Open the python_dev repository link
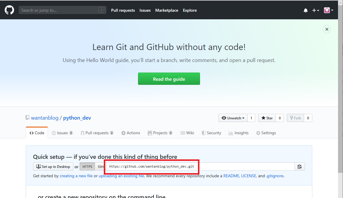343x198 pixels. (77, 118)
